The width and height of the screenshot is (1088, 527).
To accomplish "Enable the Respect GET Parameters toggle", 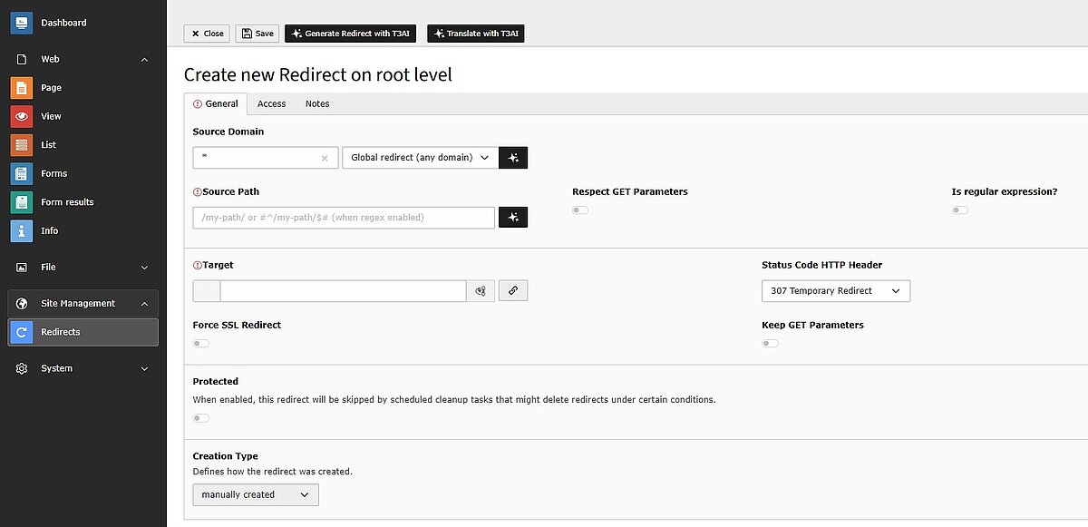I will click(578, 210).
